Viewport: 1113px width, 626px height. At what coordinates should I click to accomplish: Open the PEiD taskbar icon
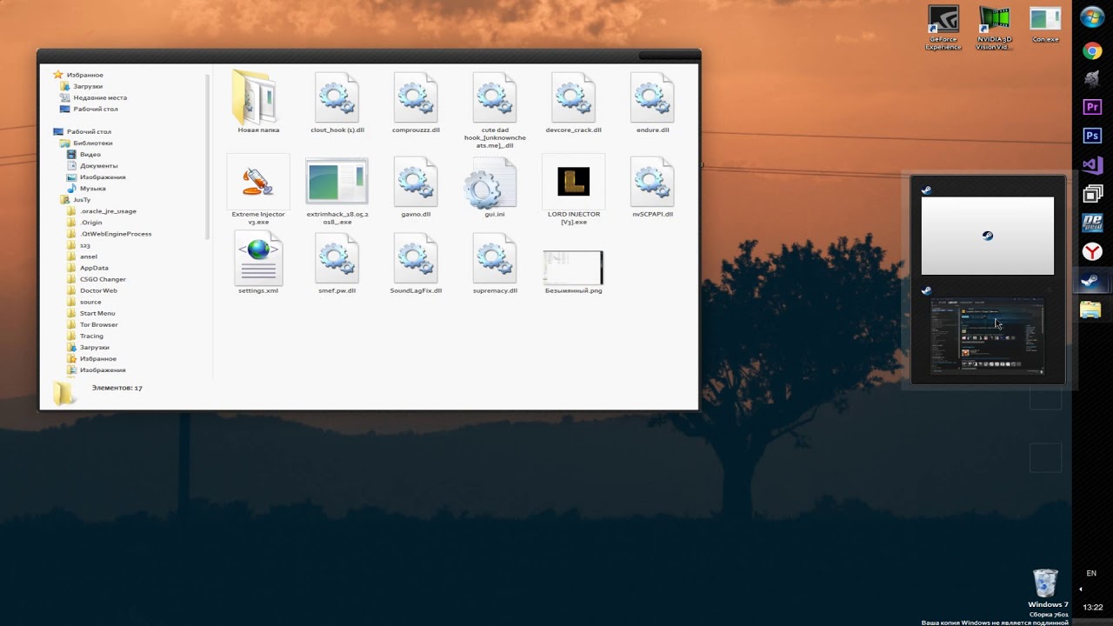pos(1092,223)
